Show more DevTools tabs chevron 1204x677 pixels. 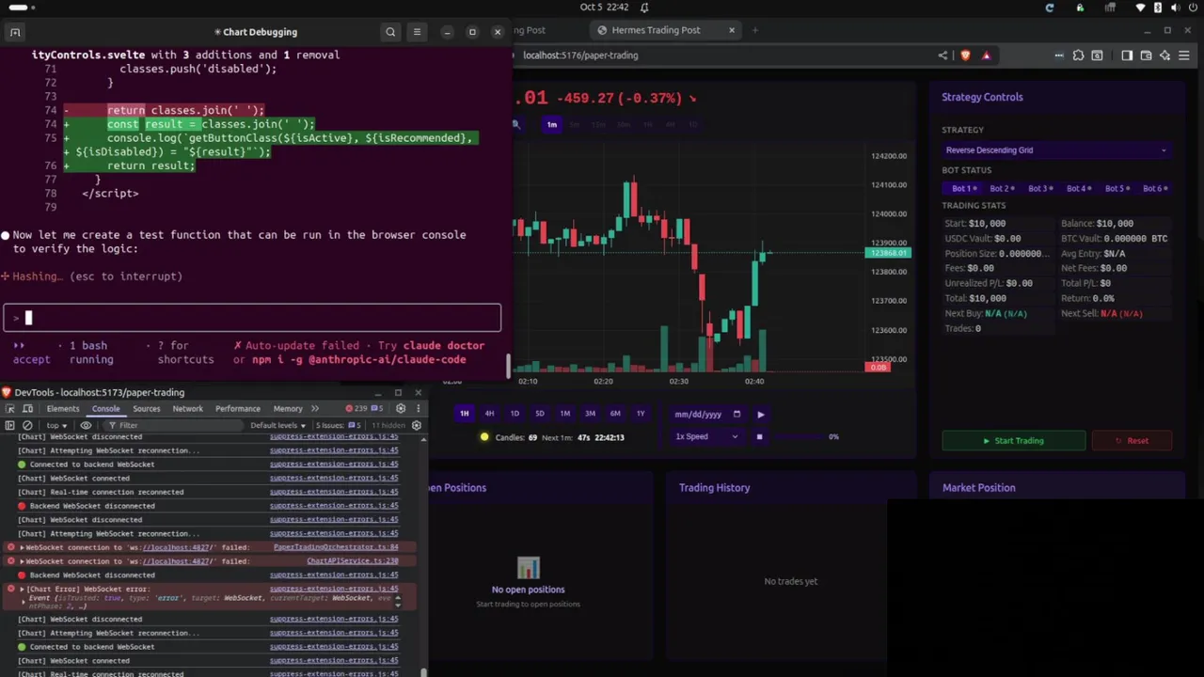(315, 409)
